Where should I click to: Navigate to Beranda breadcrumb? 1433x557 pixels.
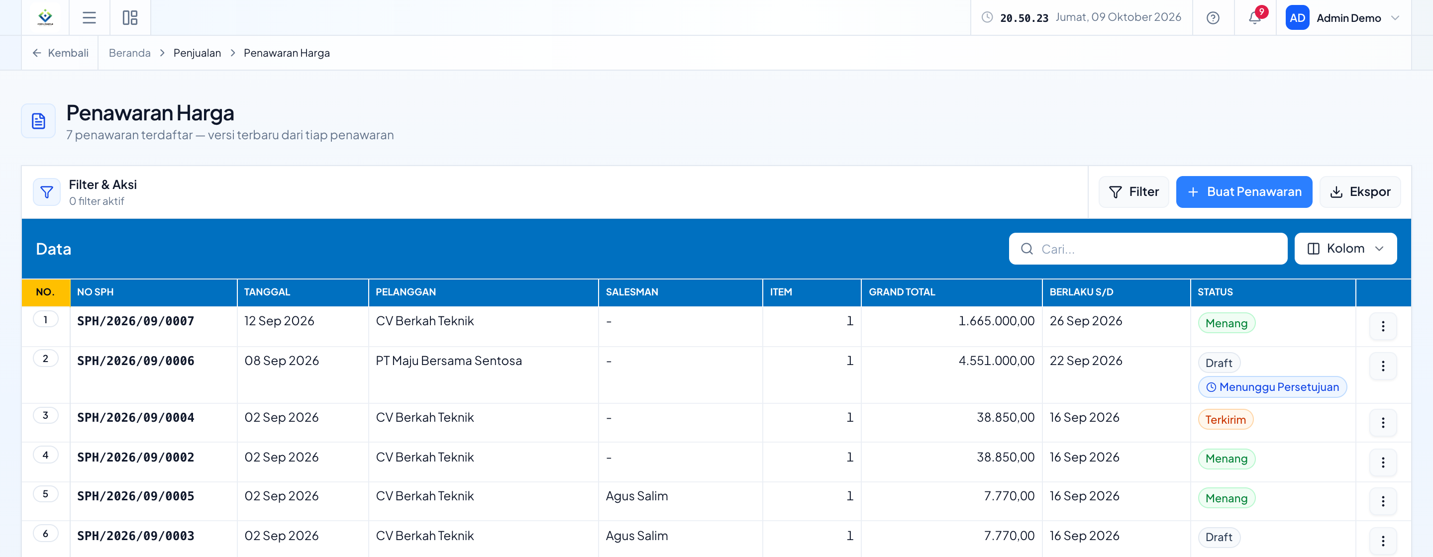[x=129, y=53]
